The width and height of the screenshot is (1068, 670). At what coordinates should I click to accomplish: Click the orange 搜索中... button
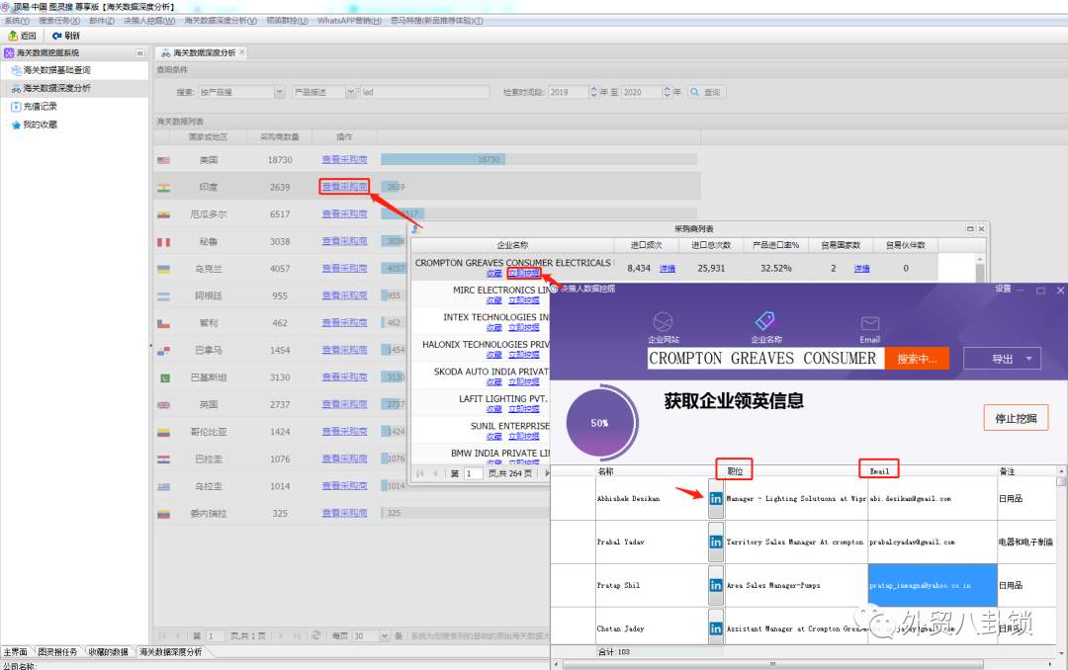[x=917, y=359]
